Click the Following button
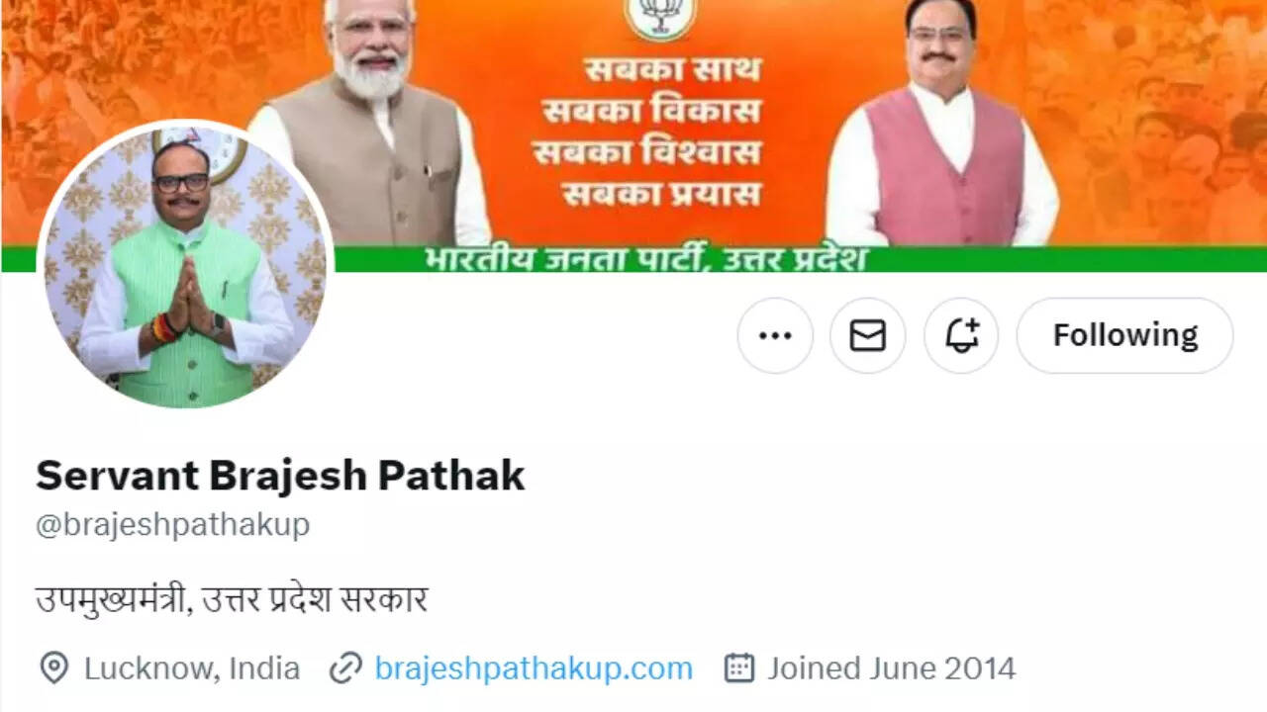 (x=1125, y=335)
